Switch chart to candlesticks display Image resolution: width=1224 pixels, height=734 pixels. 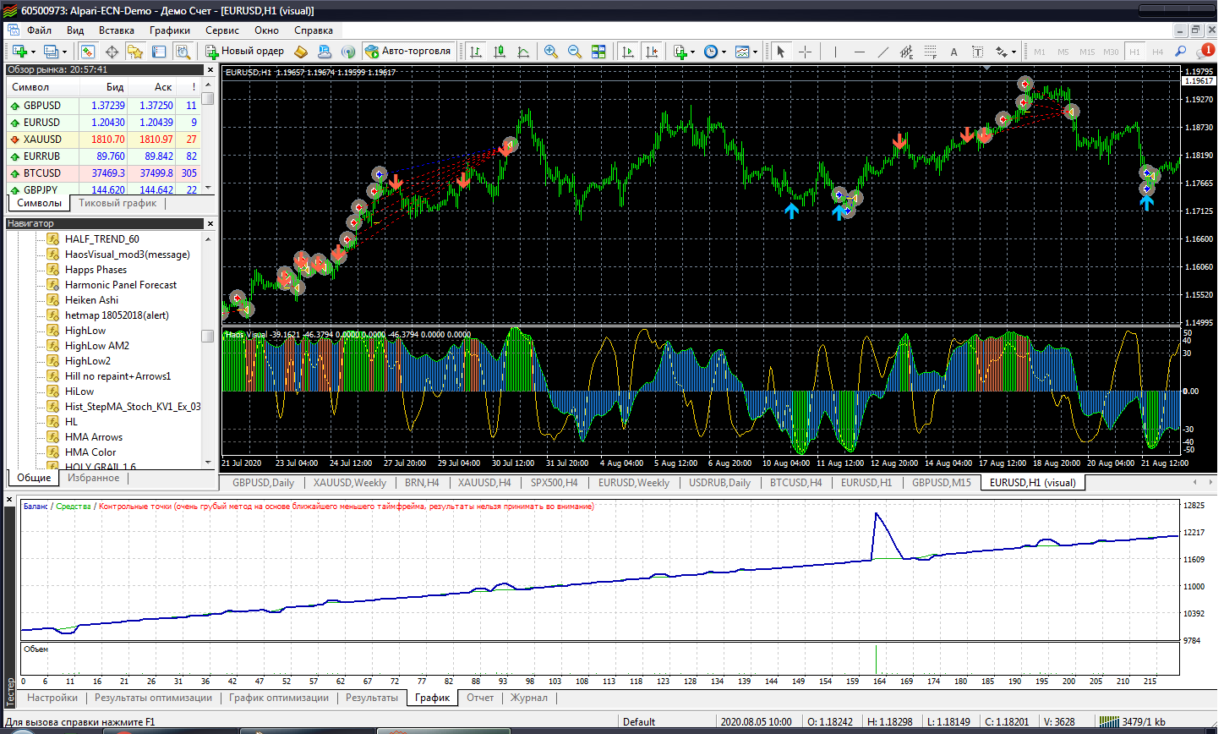[x=500, y=52]
